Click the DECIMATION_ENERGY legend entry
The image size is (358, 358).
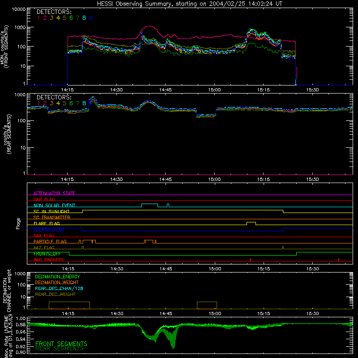[x=57, y=277]
